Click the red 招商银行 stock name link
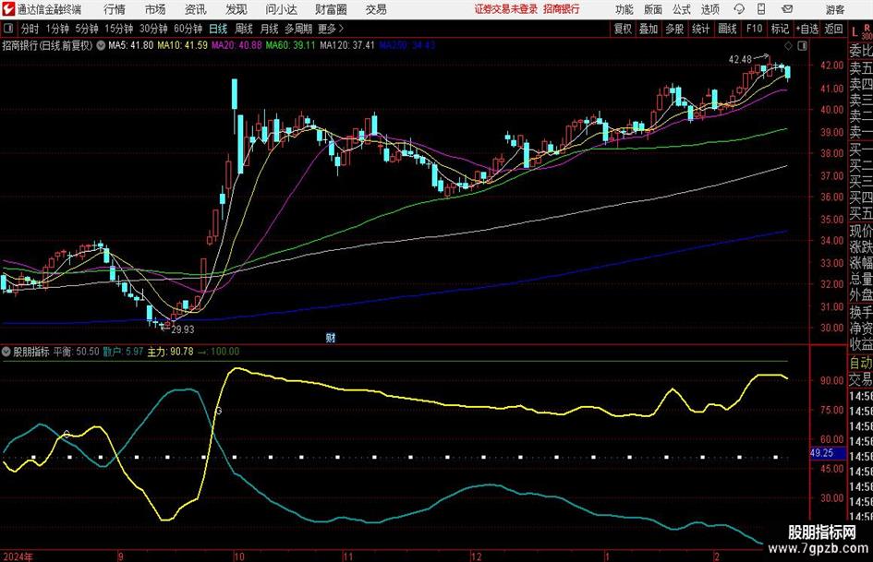This screenshot has width=873, height=562. [x=562, y=9]
